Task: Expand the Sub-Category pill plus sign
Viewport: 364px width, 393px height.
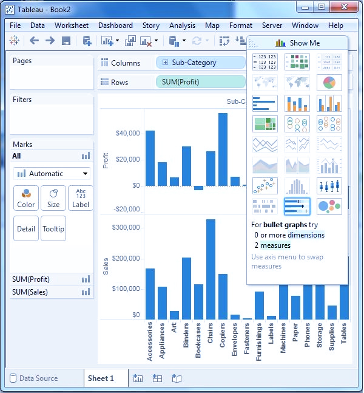Action: point(165,63)
